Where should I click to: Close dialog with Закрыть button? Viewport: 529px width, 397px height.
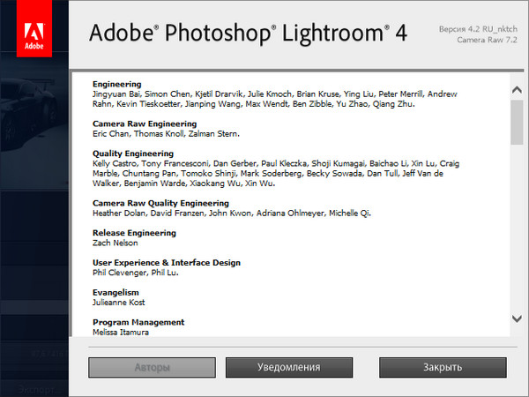pos(443,366)
